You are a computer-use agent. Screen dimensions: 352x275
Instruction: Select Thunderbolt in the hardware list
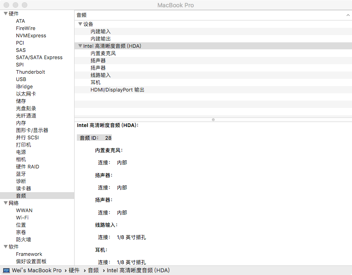coord(30,72)
